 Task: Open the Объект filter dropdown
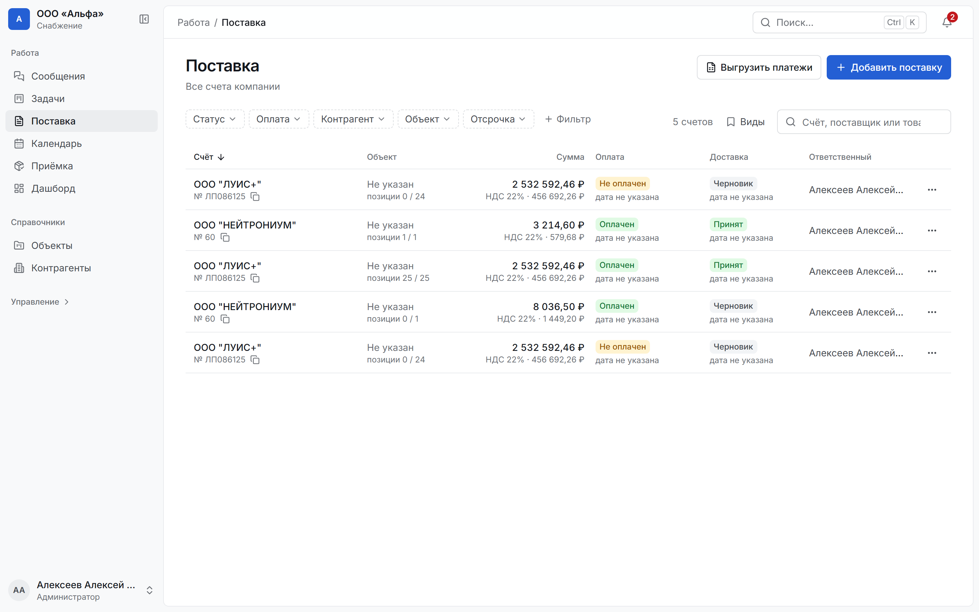[x=428, y=119]
